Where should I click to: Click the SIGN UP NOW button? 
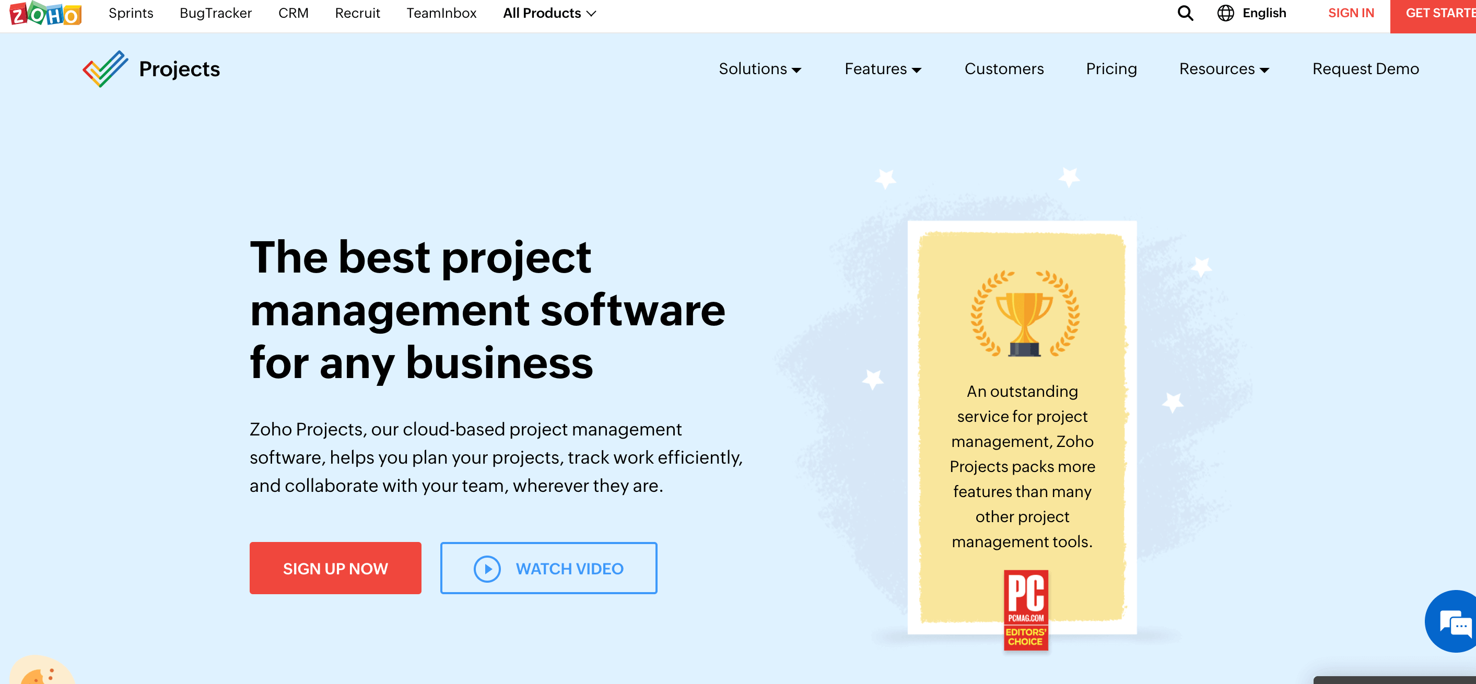pyautogui.click(x=335, y=568)
